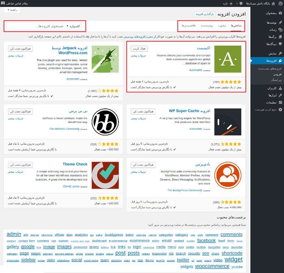
Task: Open Media (رسانه) in the sidebar
Action: 279,29
